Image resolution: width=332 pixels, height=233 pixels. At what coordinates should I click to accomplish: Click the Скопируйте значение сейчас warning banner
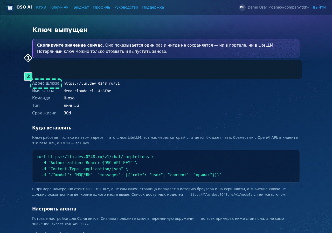point(166,48)
